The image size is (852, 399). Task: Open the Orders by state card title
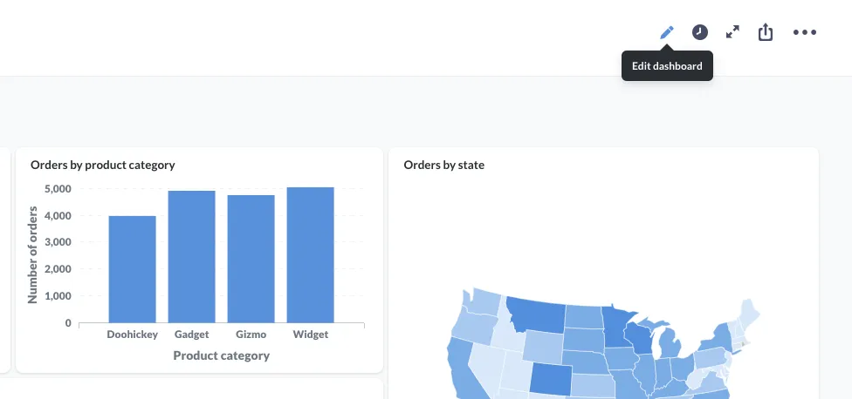[443, 165]
